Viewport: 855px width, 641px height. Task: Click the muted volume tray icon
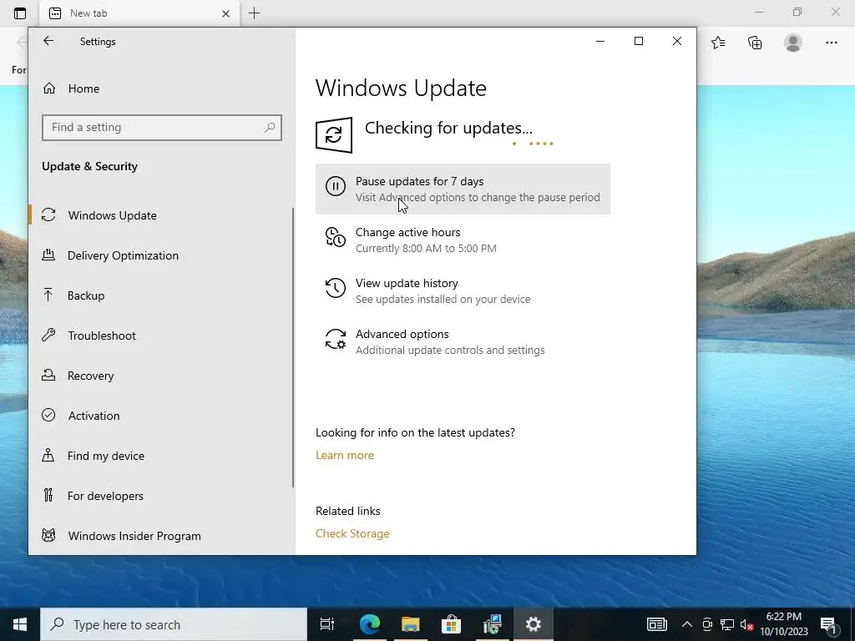click(x=746, y=625)
